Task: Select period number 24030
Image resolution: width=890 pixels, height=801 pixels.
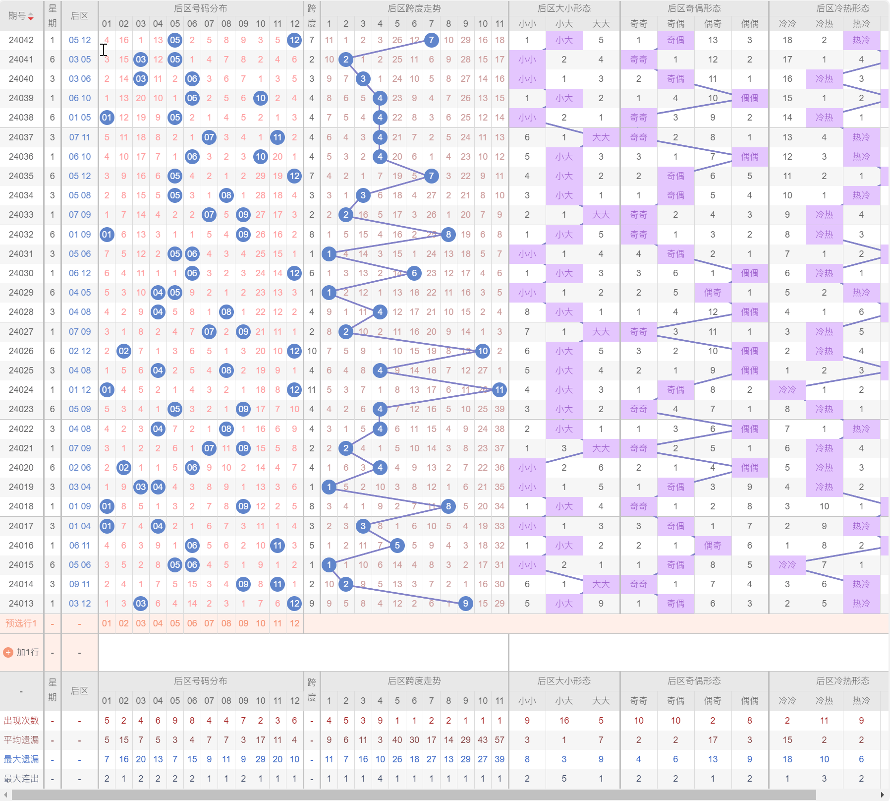Action: tap(21, 273)
